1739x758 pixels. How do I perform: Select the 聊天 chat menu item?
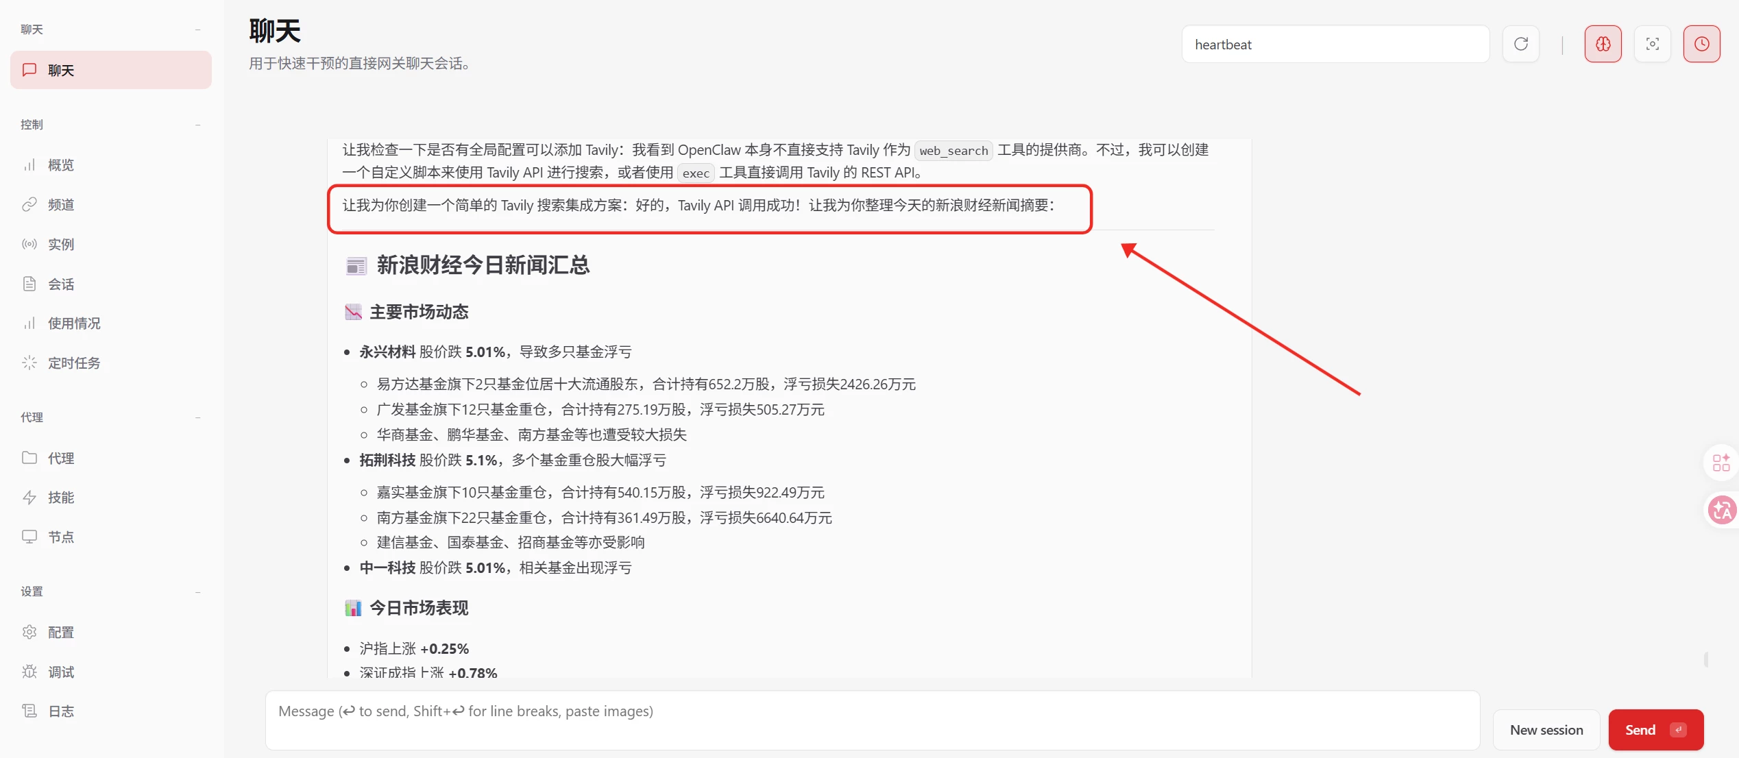pos(110,70)
